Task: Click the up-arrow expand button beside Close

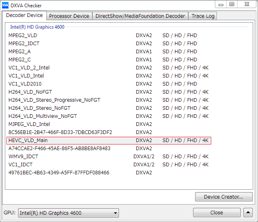Action: [x=248, y=213]
